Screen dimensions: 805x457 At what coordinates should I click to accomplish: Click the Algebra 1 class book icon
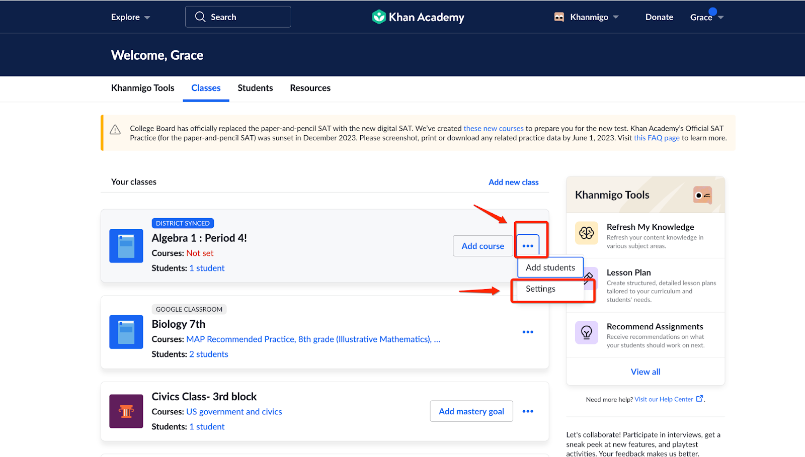coord(126,246)
